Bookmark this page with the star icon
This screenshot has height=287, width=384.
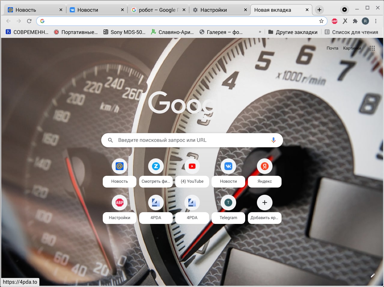[321, 21]
